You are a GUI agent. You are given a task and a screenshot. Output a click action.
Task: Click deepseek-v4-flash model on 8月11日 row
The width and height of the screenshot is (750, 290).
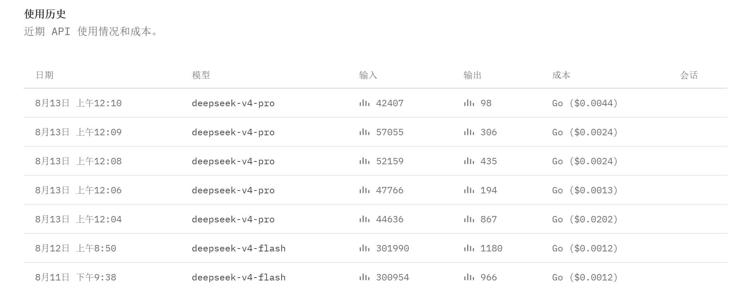[239, 277]
